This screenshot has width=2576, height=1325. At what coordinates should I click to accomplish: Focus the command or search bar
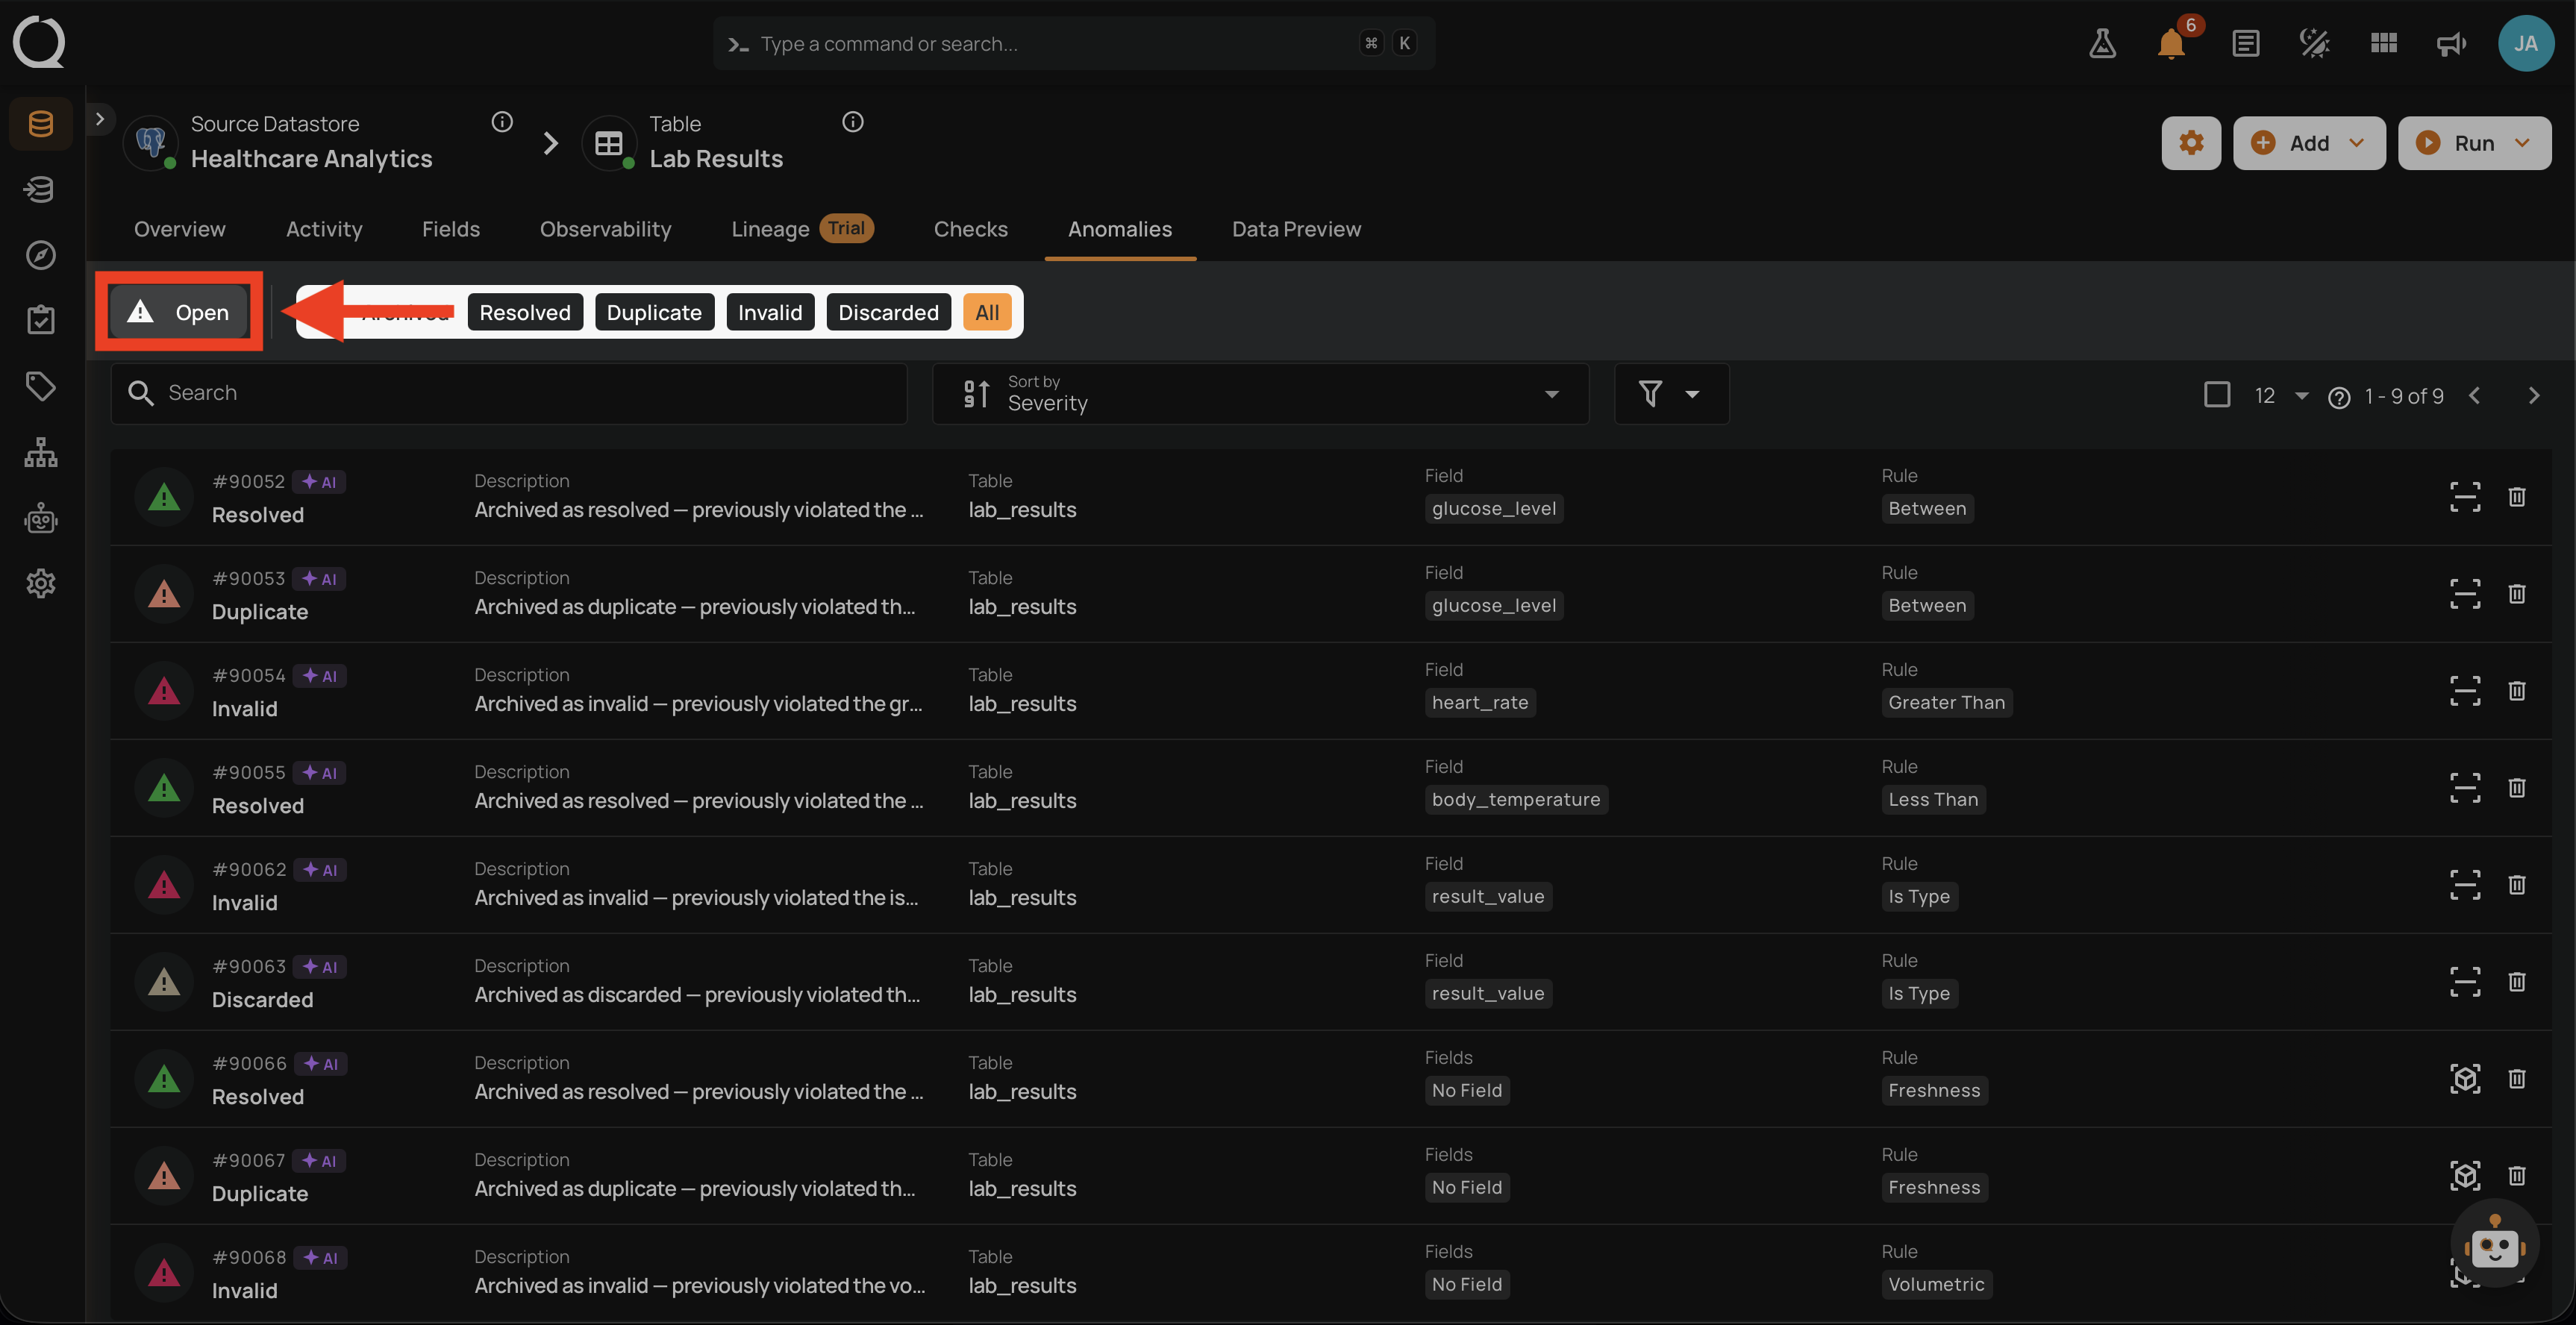[x=1074, y=43]
